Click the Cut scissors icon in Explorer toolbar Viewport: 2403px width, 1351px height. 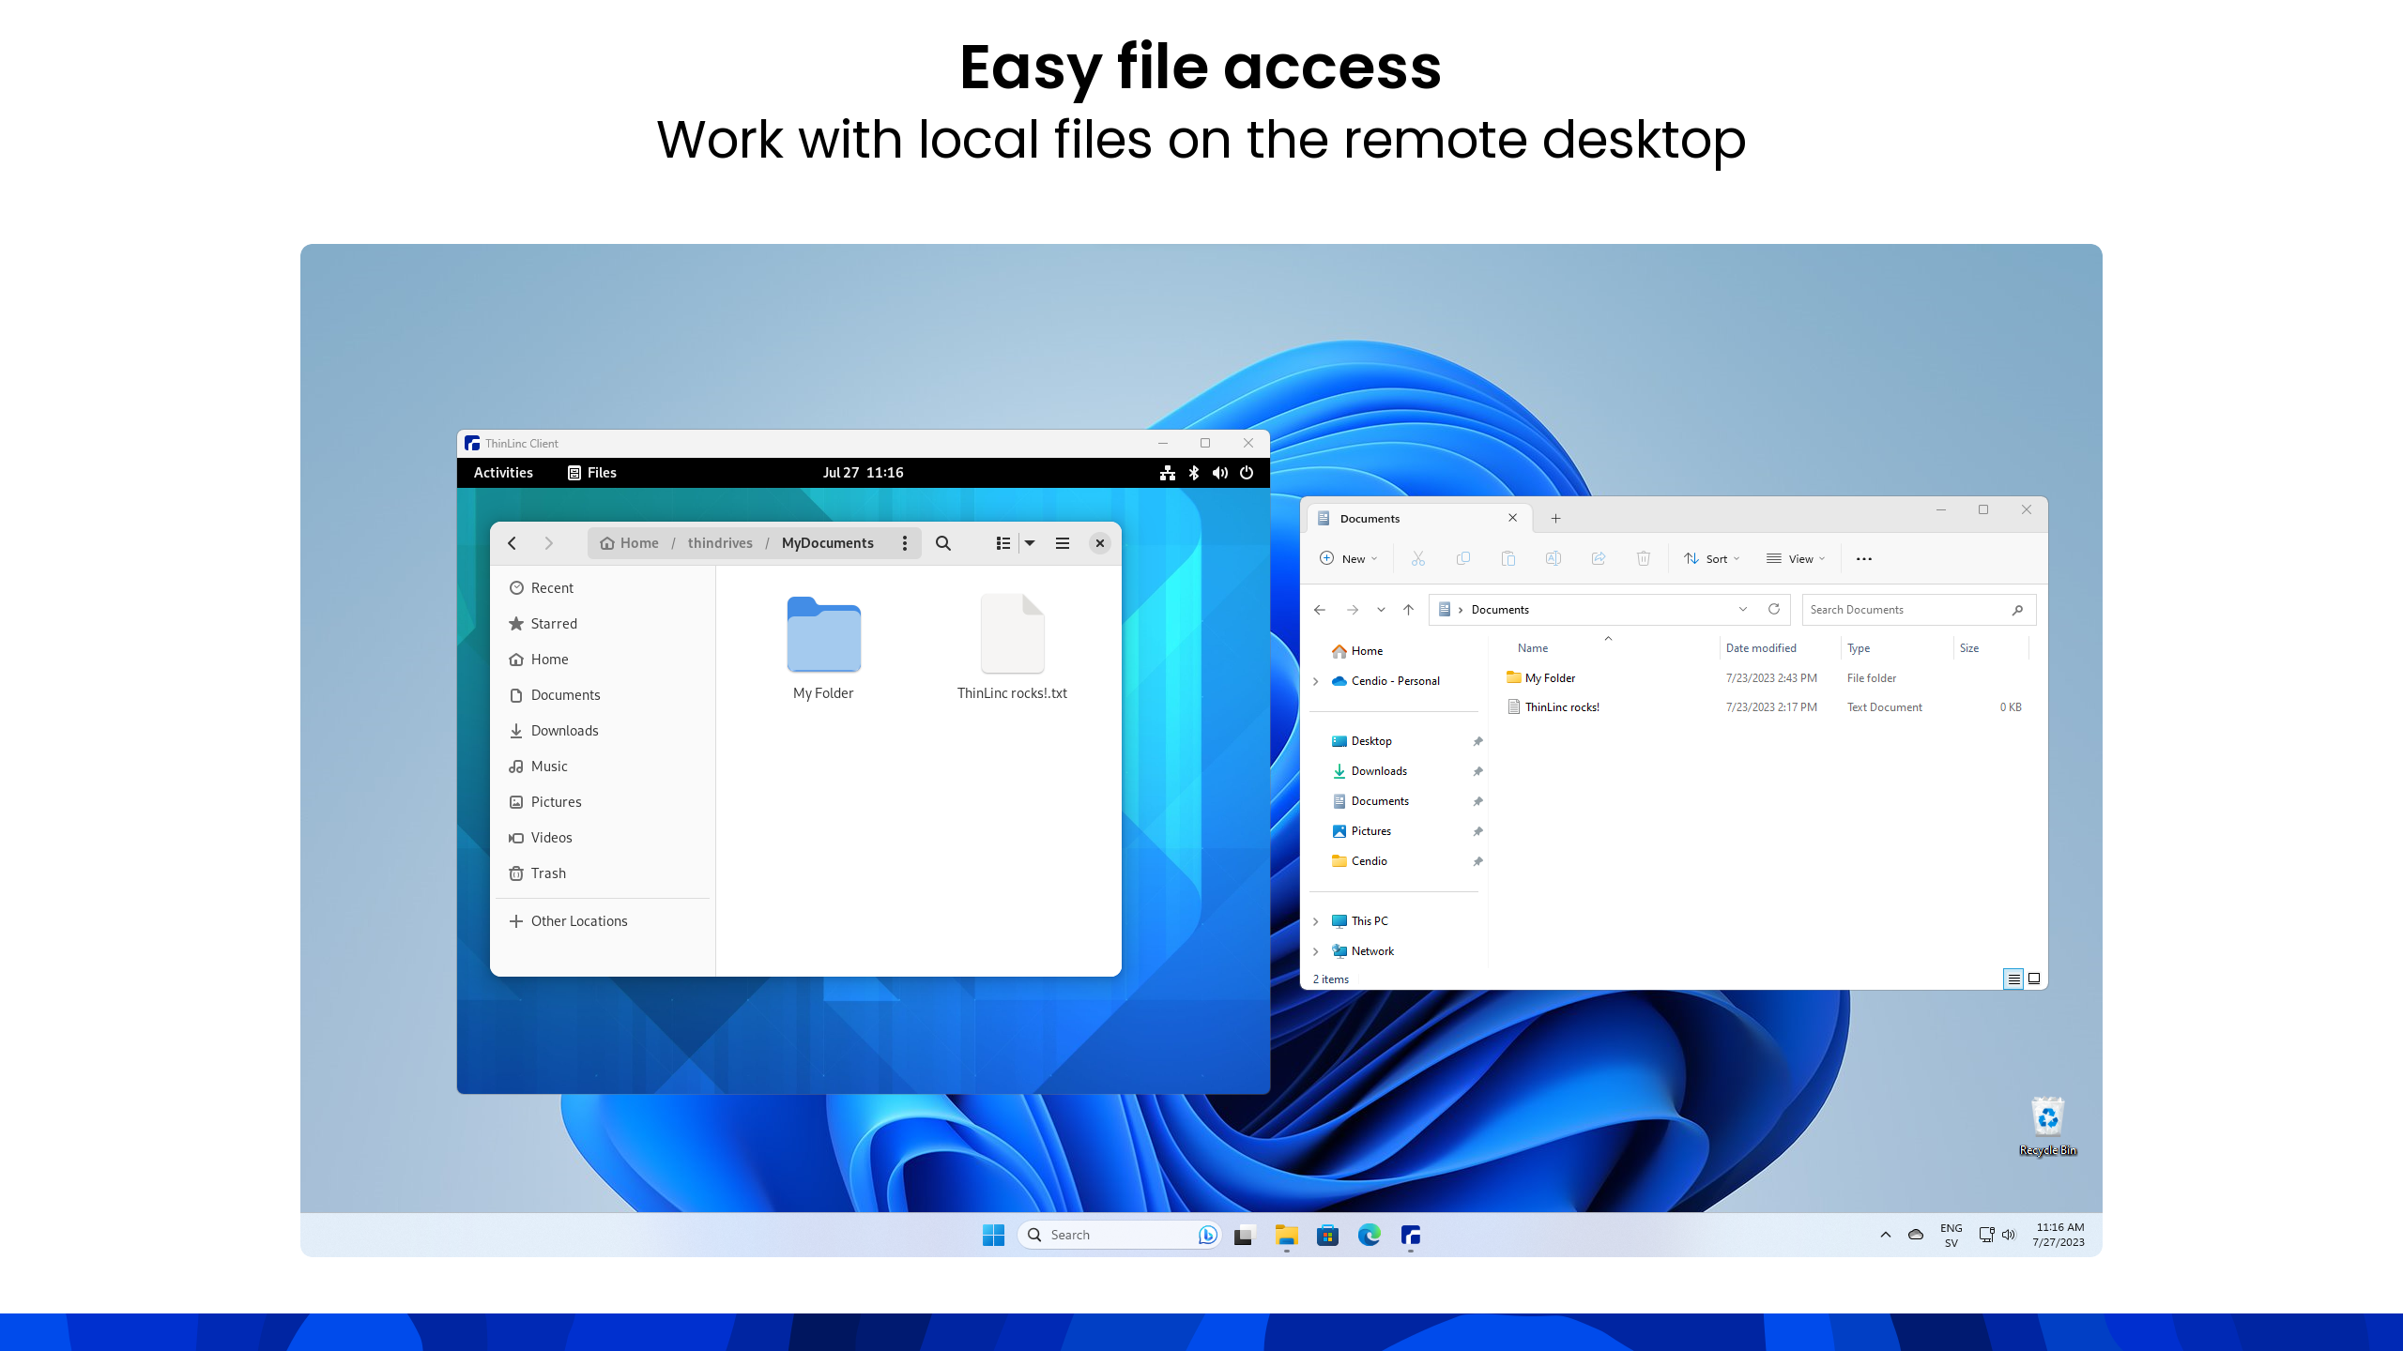click(1418, 558)
